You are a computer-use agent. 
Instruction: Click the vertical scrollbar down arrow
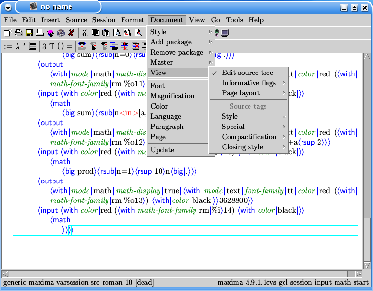[367, 265]
